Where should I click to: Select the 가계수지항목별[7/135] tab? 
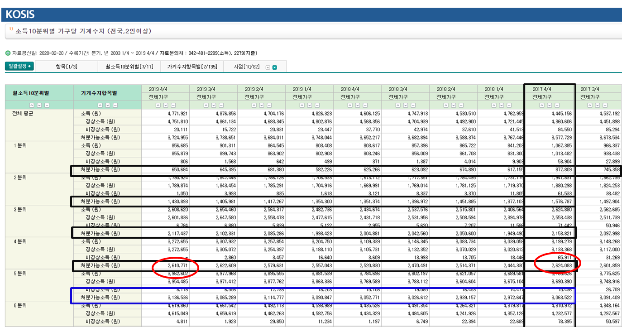[x=192, y=67]
